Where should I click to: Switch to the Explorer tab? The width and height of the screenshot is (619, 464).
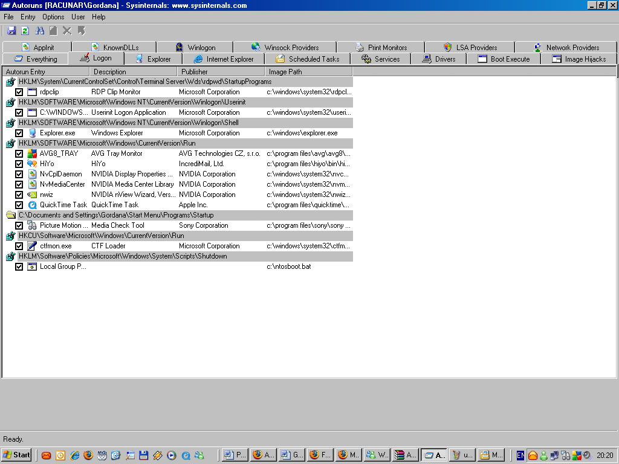pyautogui.click(x=153, y=59)
